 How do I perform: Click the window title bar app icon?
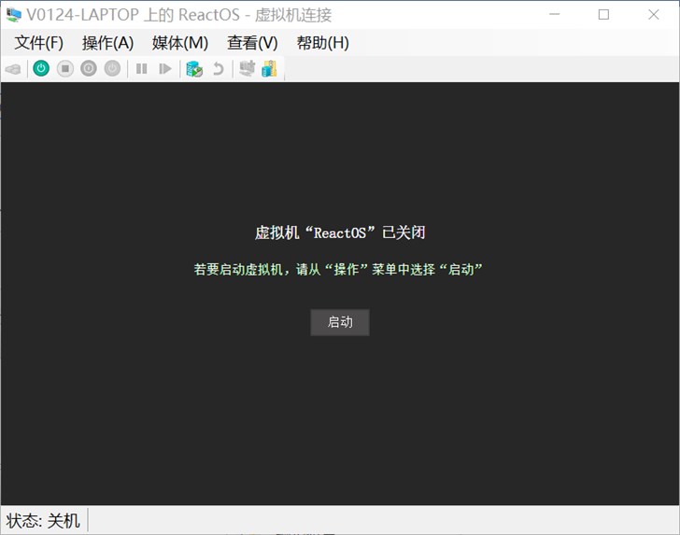coord(13,14)
